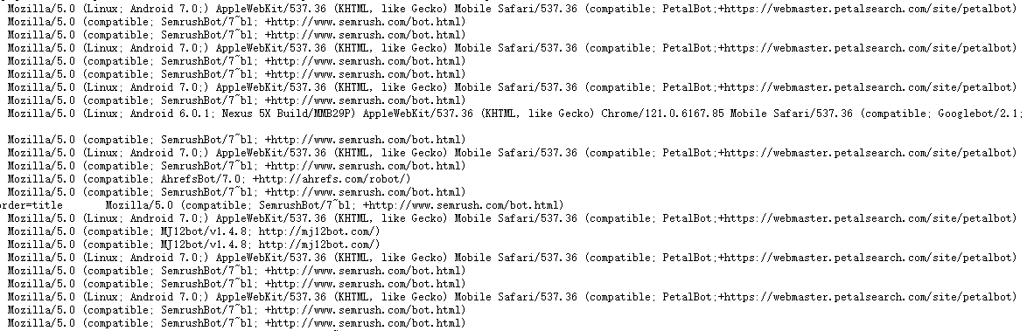Viewport: 1034px width, 331px height.
Task: Click SemrushBot line just below the blank line
Action: coord(237,140)
